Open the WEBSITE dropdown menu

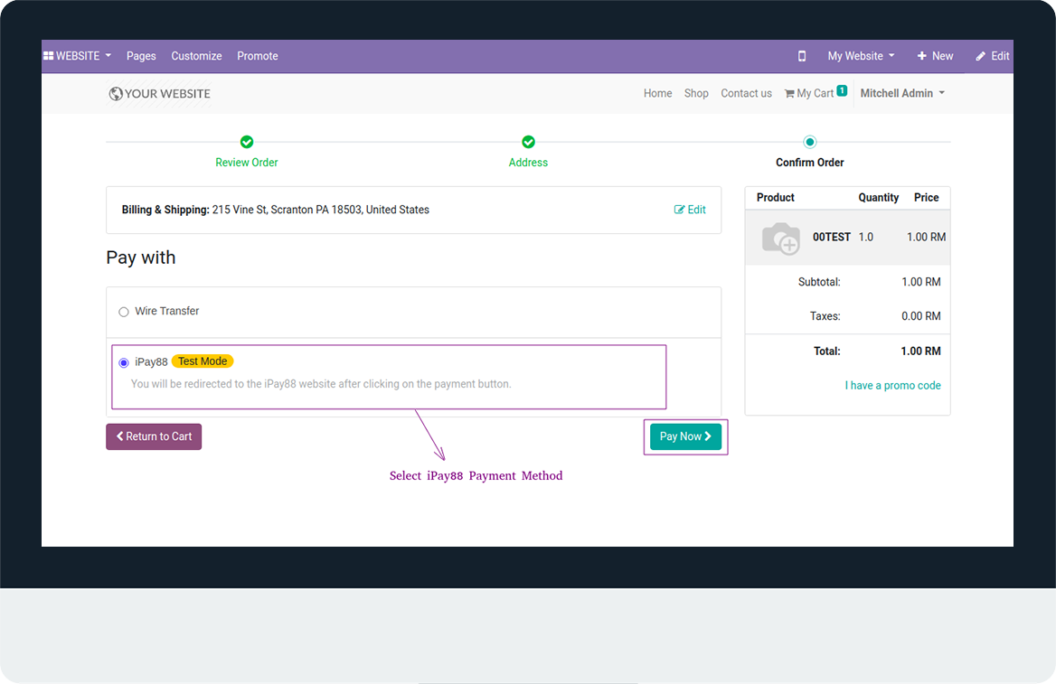coord(78,56)
